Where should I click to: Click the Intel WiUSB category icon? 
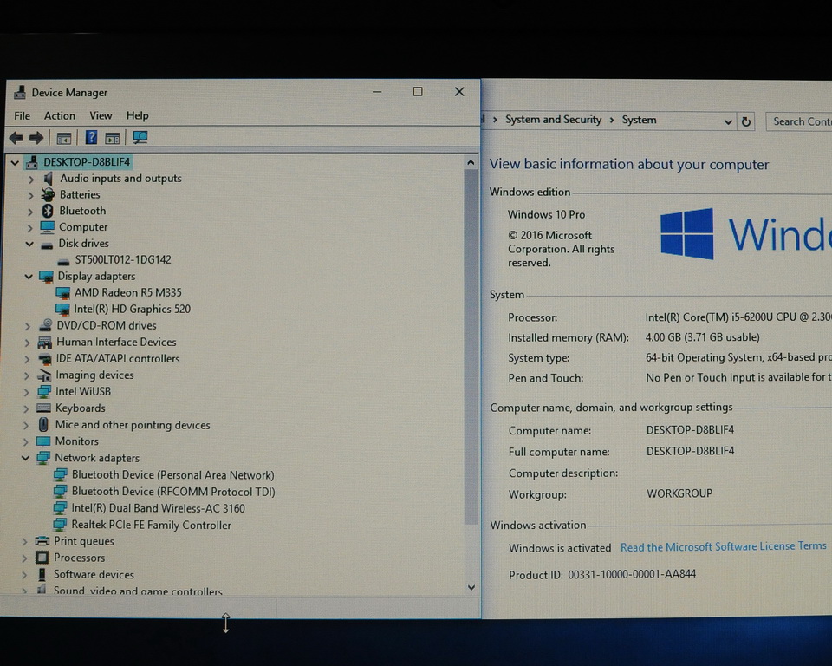pos(44,391)
